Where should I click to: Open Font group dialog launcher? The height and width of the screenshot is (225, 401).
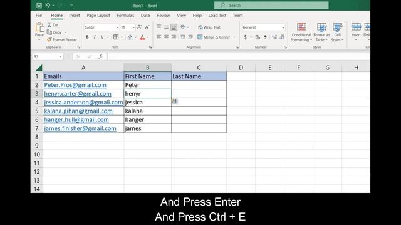click(x=150, y=47)
